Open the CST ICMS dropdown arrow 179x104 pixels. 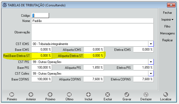(x=151, y=44)
